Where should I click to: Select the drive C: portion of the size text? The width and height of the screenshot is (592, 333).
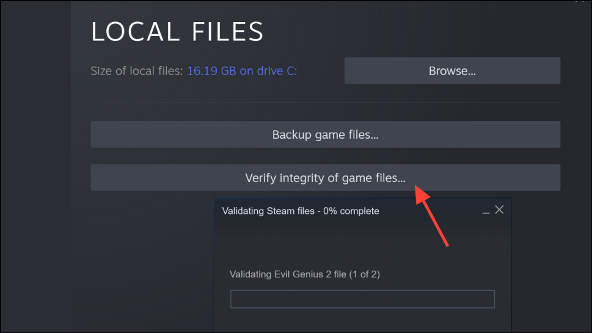click(x=277, y=71)
